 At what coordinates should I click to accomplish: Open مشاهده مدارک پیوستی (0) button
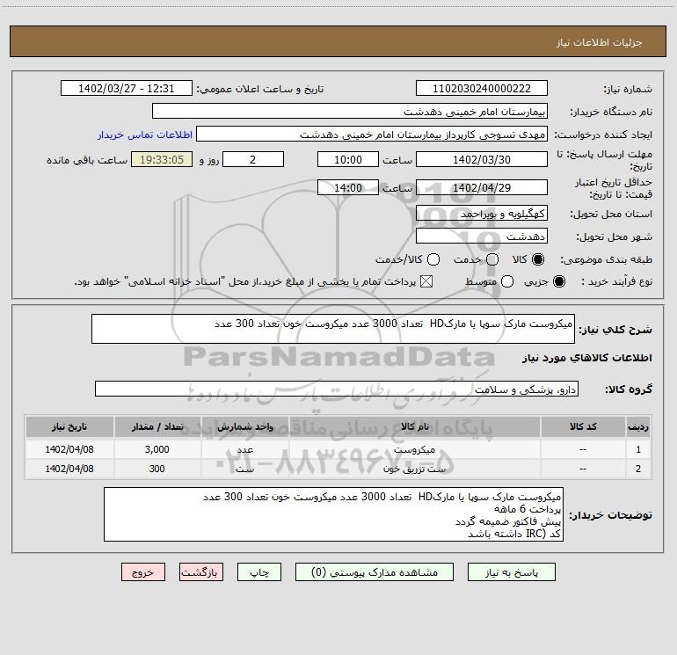coord(375,572)
